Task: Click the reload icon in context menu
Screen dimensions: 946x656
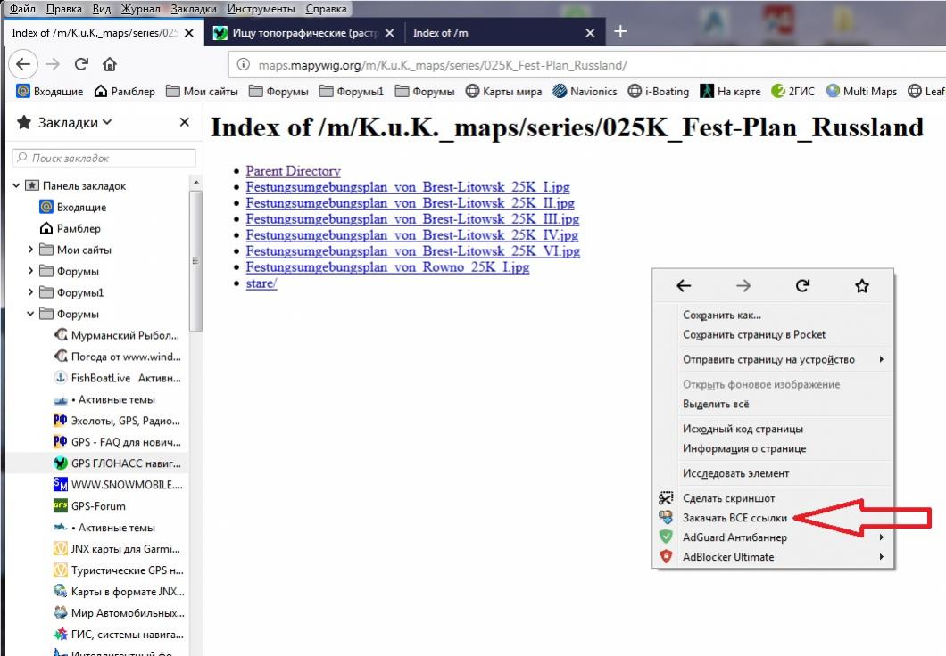Action: click(x=802, y=286)
